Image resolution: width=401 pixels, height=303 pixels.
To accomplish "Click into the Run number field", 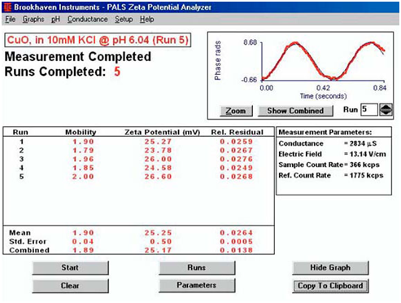I will [368, 110].
